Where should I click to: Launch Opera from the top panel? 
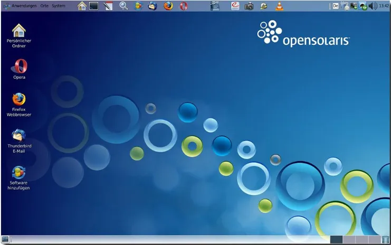[x=184, y=6]
